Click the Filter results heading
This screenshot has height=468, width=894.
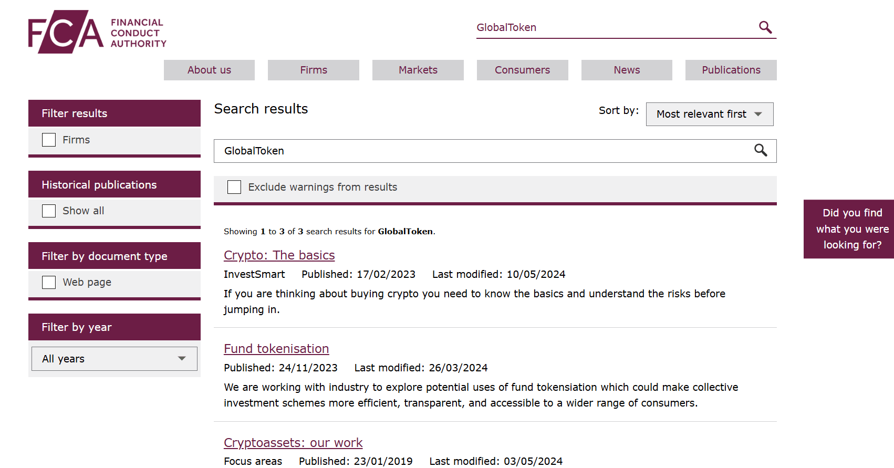(115, 113)
